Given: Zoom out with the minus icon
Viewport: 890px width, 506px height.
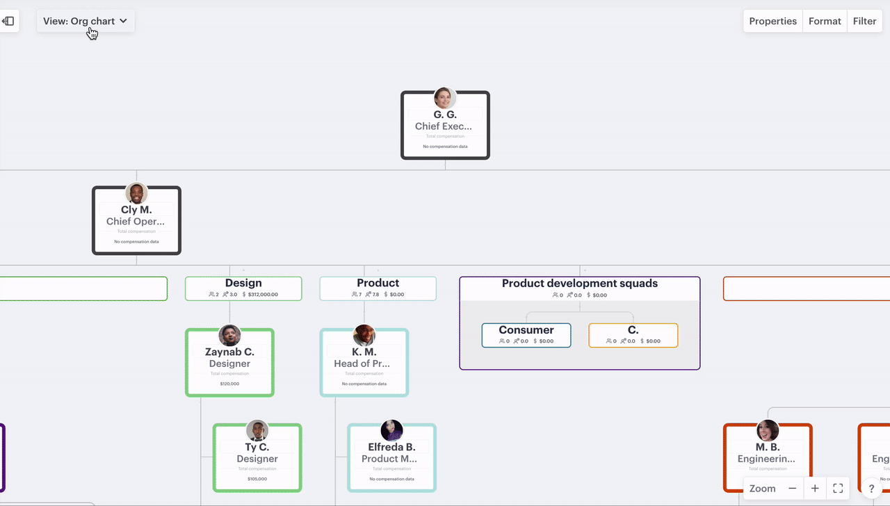Looking at the screenshot, I should pos(792,489).
